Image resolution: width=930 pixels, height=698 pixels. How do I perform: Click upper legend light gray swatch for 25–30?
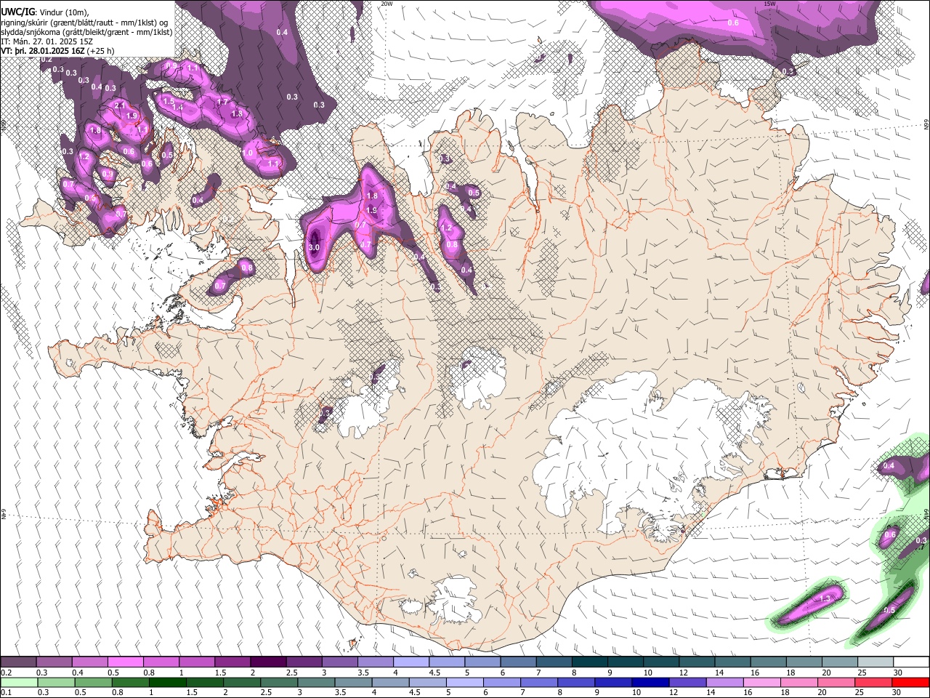[x=876, y=662]
